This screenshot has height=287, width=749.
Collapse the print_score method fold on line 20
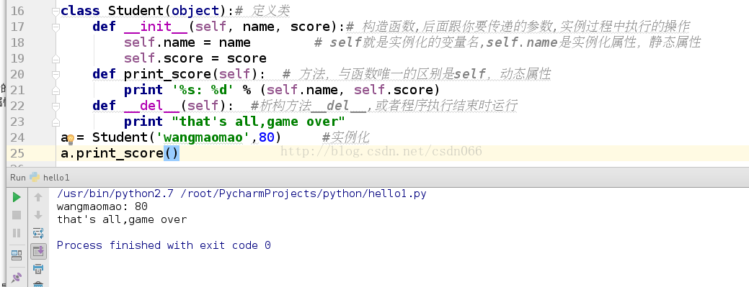pos(56,74)
